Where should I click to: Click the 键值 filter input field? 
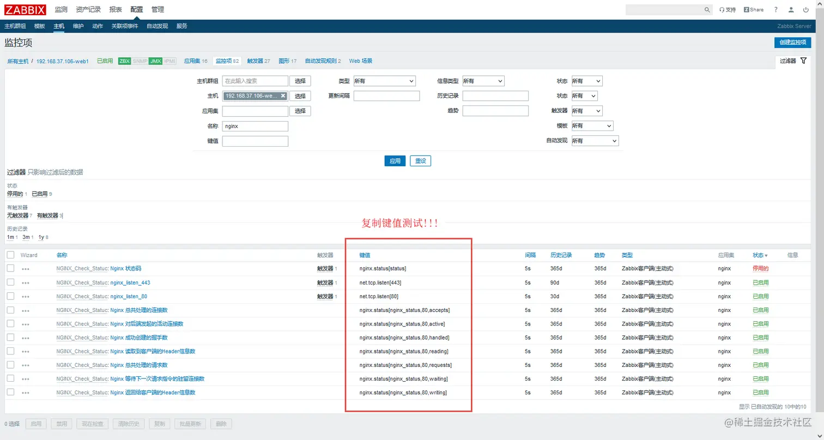(255, 141)
